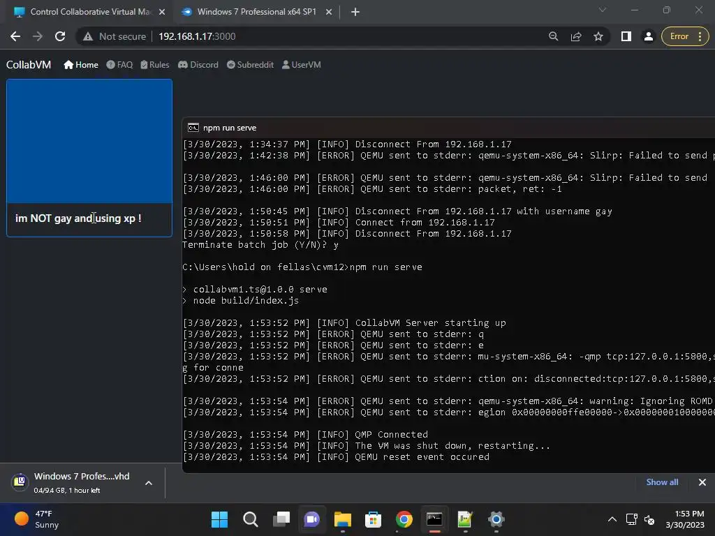Viewport: 715px width, 536px height.
Task: Open a new browser tab
Action: point(355,13)
